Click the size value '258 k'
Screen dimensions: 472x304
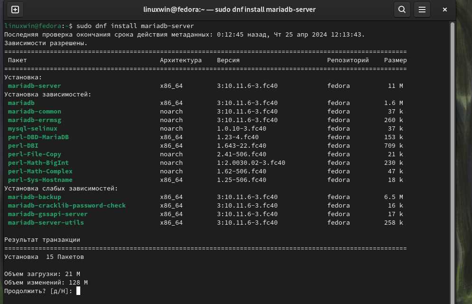tap(394, 223)
